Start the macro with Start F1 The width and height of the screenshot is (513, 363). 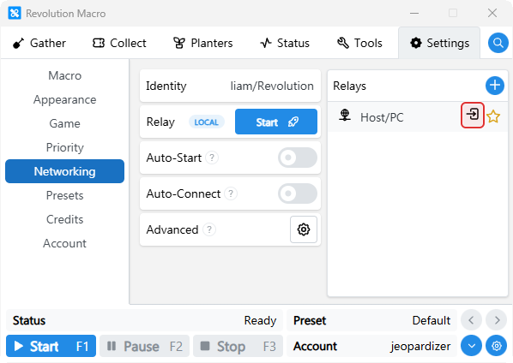coord(51,346)
